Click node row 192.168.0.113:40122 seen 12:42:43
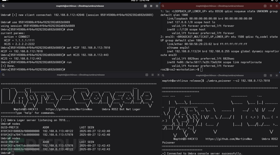Screen dimensions: 280x155 [55, 149]
